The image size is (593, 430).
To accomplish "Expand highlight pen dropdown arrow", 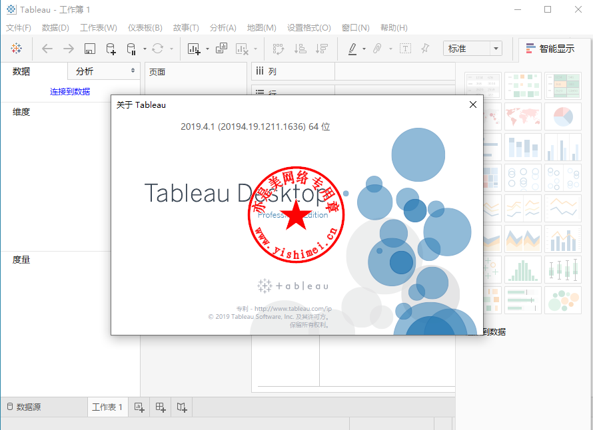I will pyautogui.click(x=364, y=49).
